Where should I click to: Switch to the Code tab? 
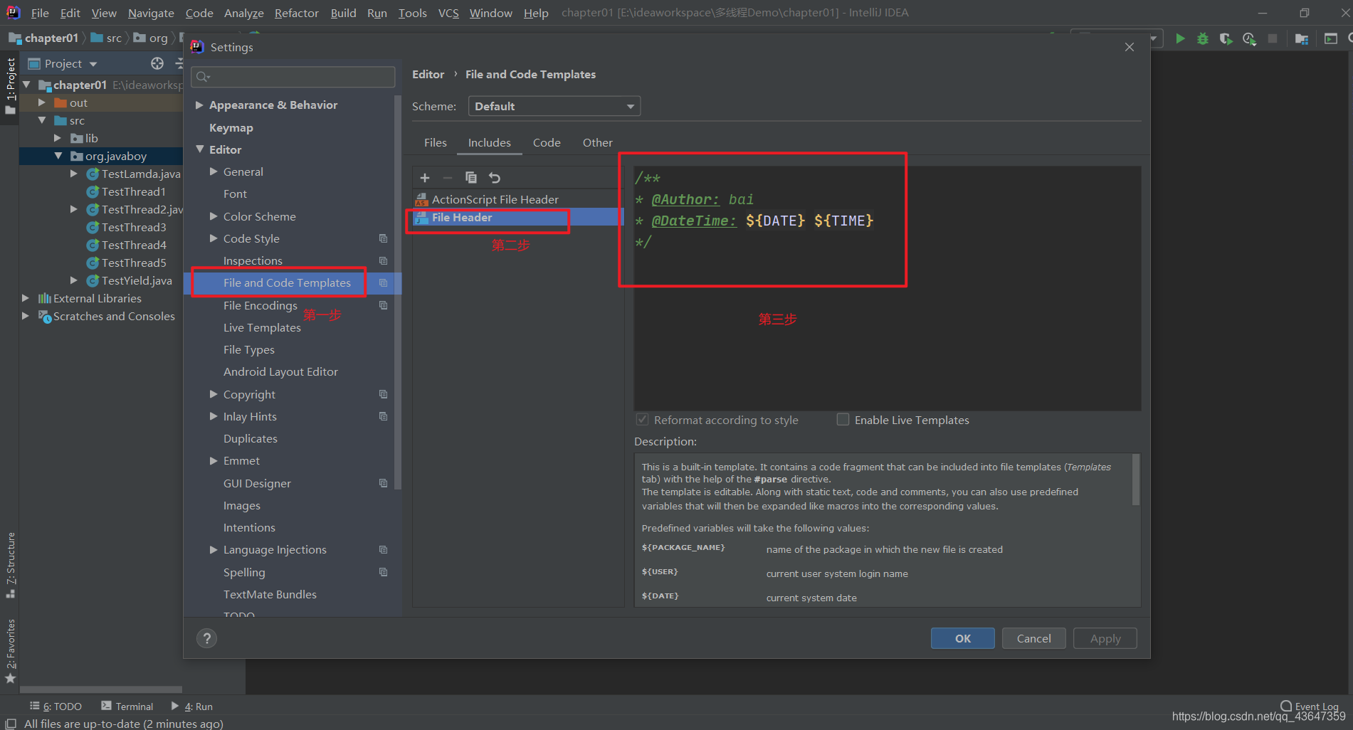pos(547,142)
